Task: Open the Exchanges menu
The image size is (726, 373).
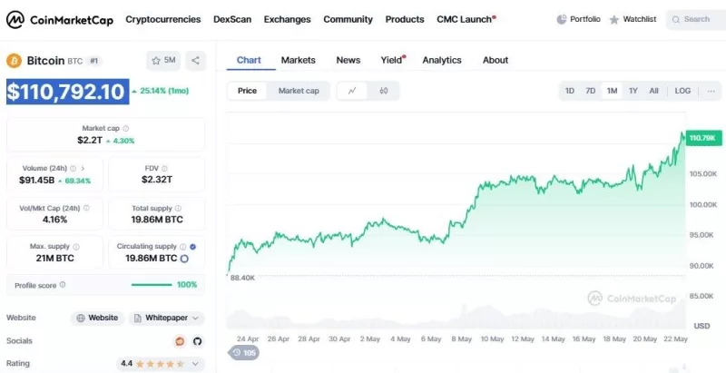Action: point(287,19)
